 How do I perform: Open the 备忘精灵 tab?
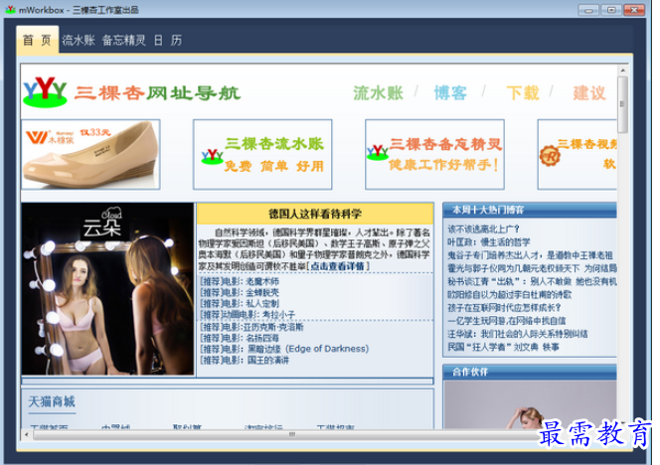point(123,40)
